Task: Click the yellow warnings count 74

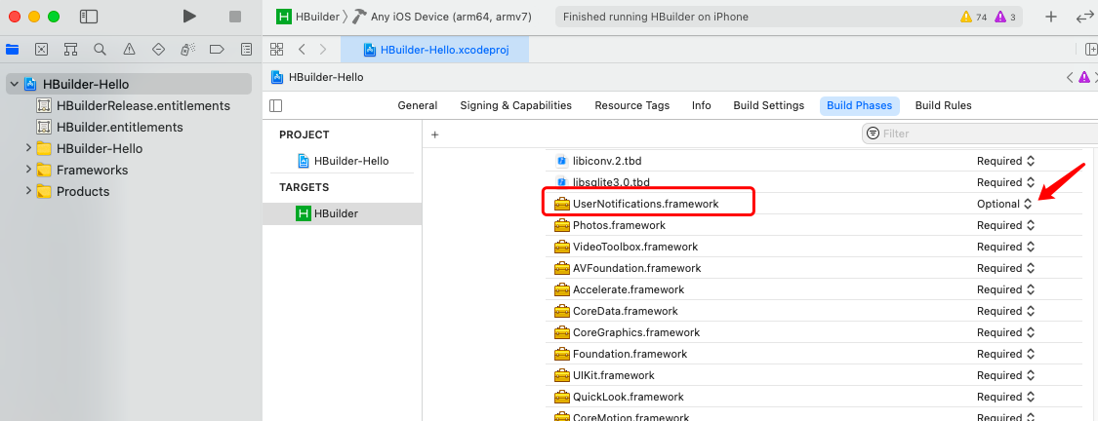Action: pos(974,17)
